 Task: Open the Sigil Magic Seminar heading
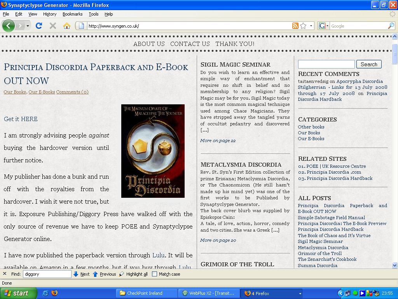pos(235,64)
